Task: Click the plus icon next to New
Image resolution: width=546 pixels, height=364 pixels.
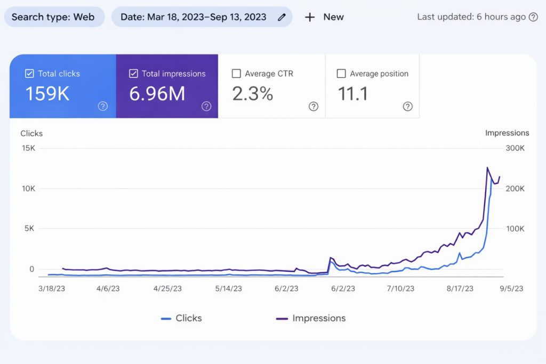Action: coord(309,17)
